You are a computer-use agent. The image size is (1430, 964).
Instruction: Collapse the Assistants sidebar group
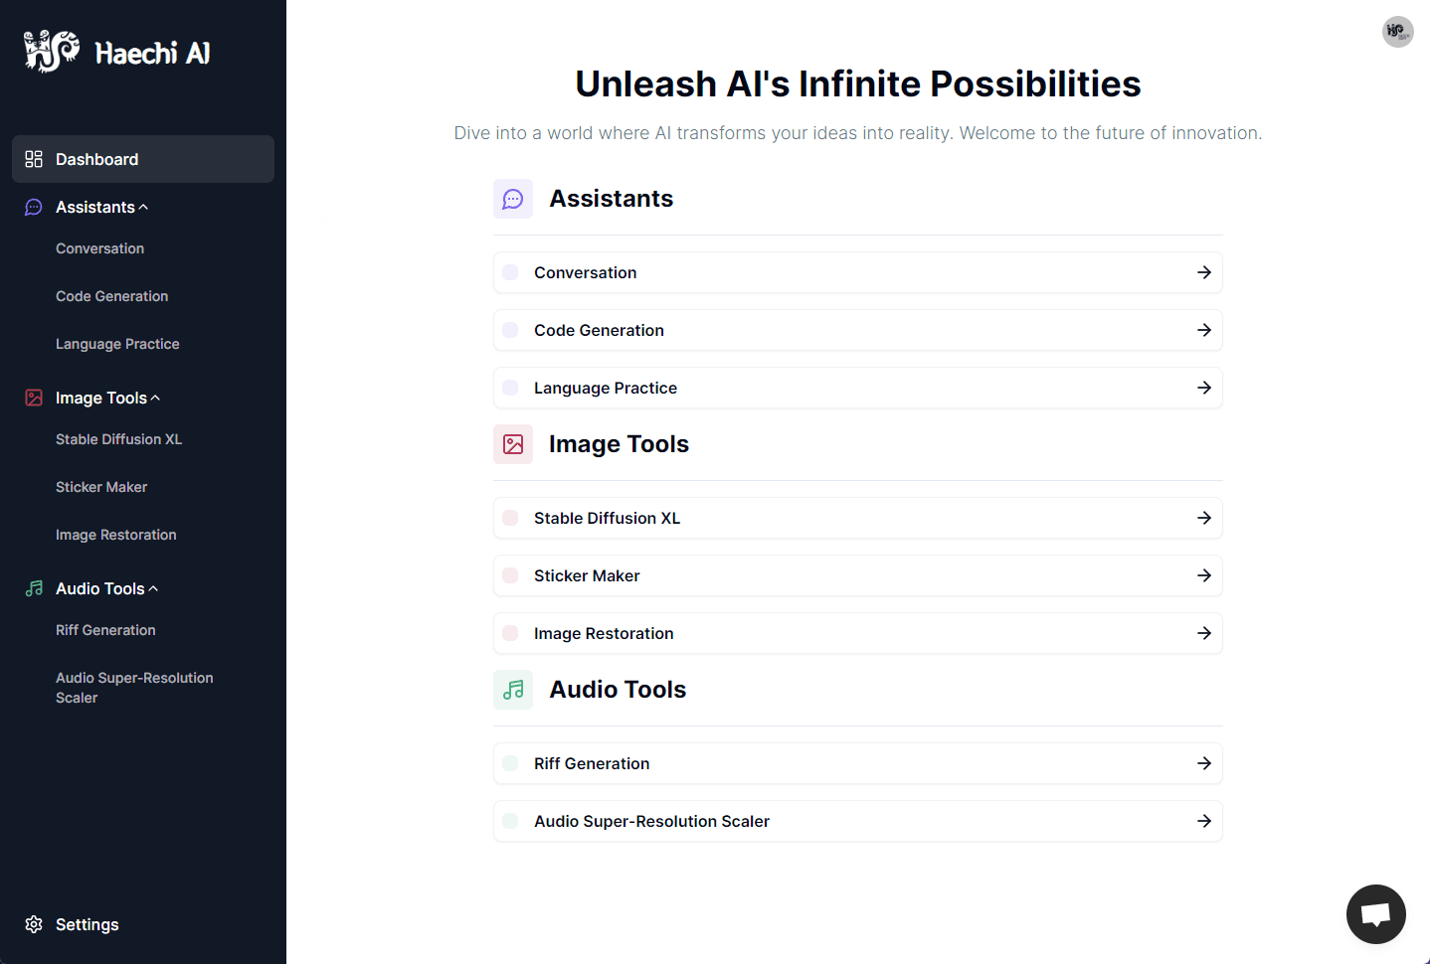[x=143, y=207]
